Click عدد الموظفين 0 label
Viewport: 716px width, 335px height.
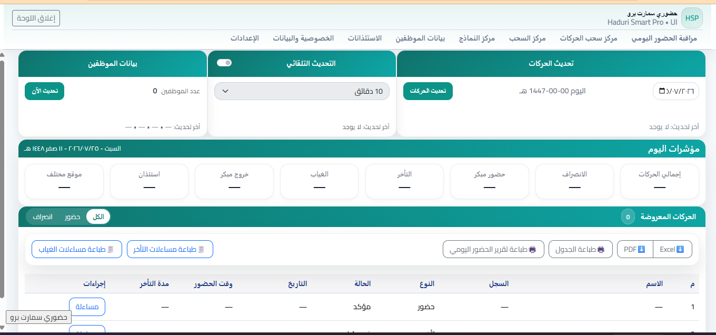pos(176,91)
